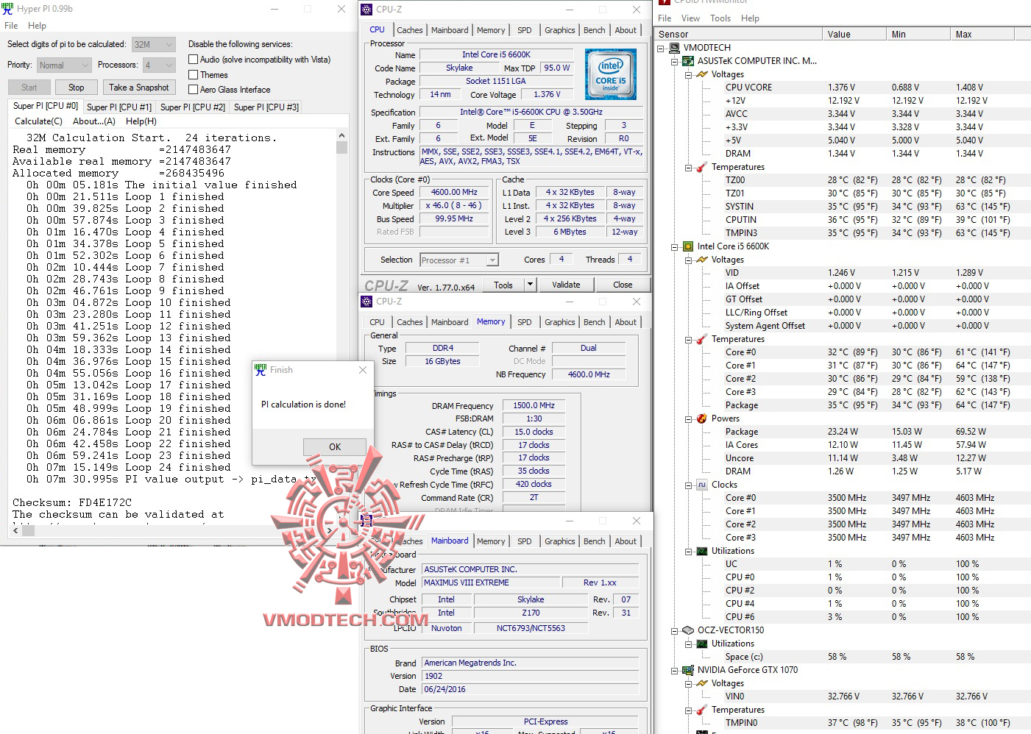Select the OCZ-VECTOR150 drive icon
Image resolution: width=1031 pixels, height=734 pixels.
688,630
